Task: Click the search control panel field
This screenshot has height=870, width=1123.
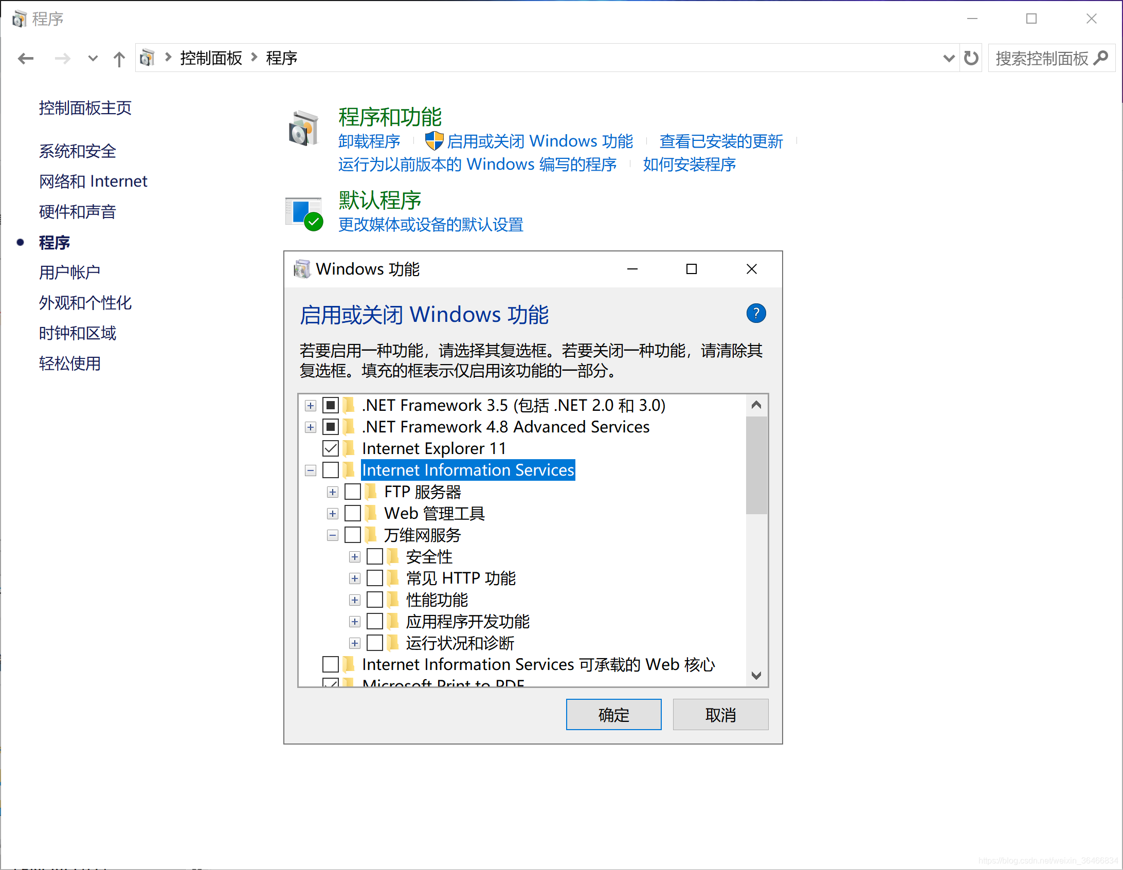Action: [1051, 58]
